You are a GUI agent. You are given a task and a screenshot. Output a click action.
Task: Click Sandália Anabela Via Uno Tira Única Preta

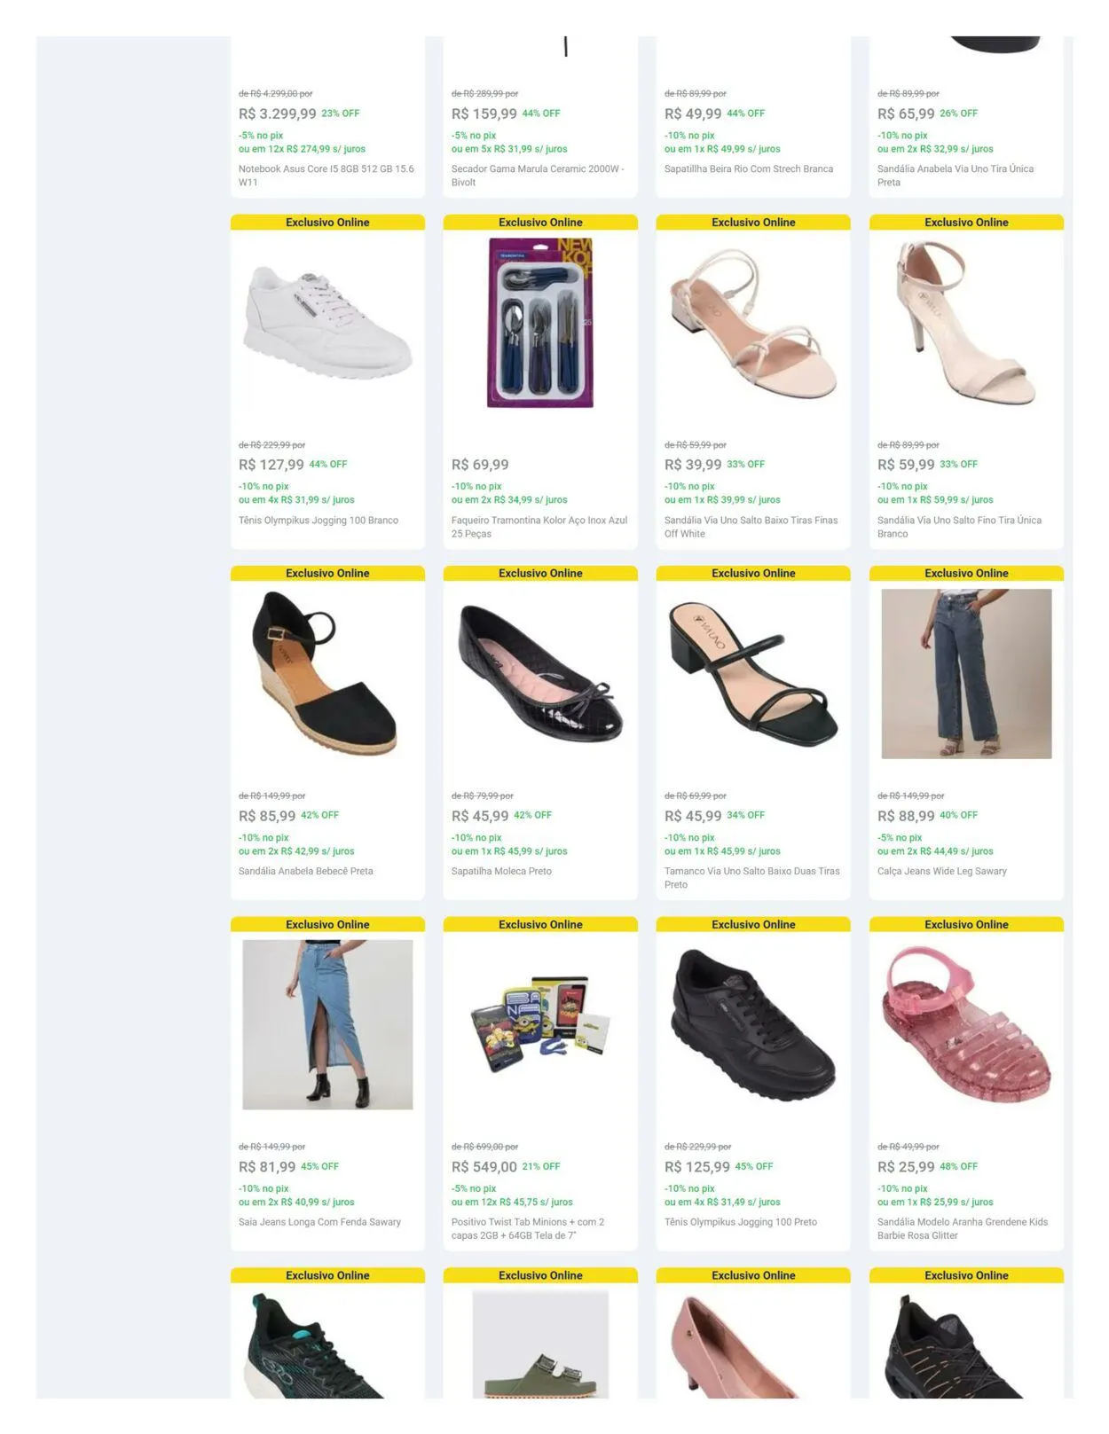(x=956, y=176)
